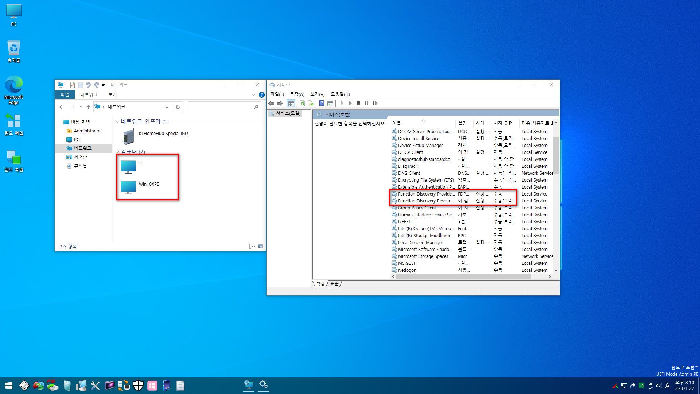Viewport: 700px width, 394px height.
Task: Click the Back arrow in Services toolbar
Action: (271, 103)
